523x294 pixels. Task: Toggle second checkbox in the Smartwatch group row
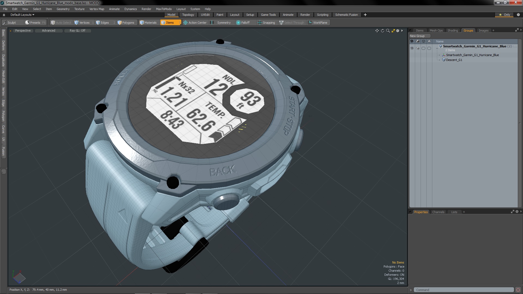click(x=429, y=48)
